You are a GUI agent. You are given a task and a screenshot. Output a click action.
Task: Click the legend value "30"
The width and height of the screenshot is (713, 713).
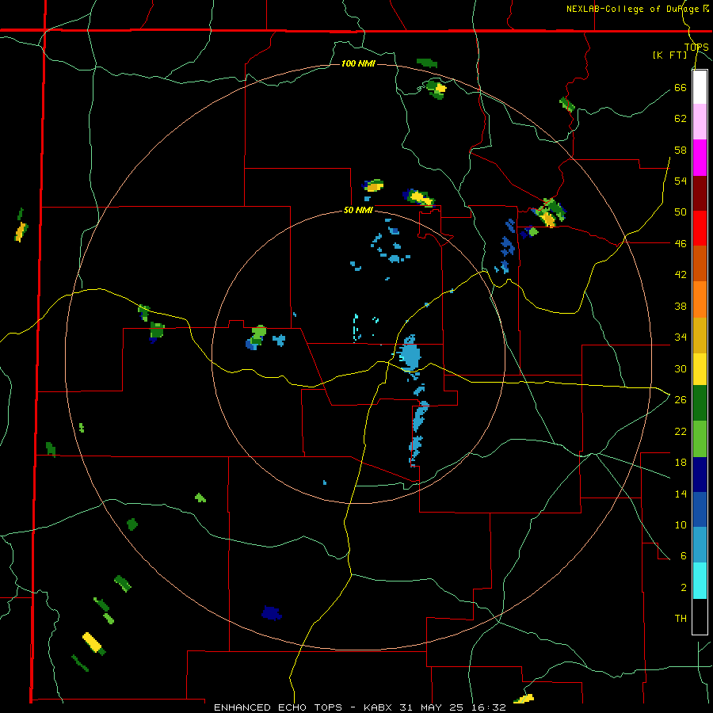point(681,368)
